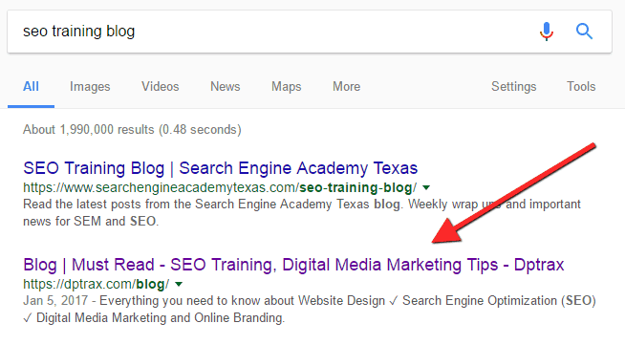Open the News results tab
The width and height of the screenshot is (625, 345).
point(226,86)
